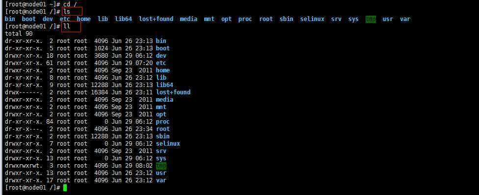Select the var directory in long listing
The image size is (479, 195).
161,180
